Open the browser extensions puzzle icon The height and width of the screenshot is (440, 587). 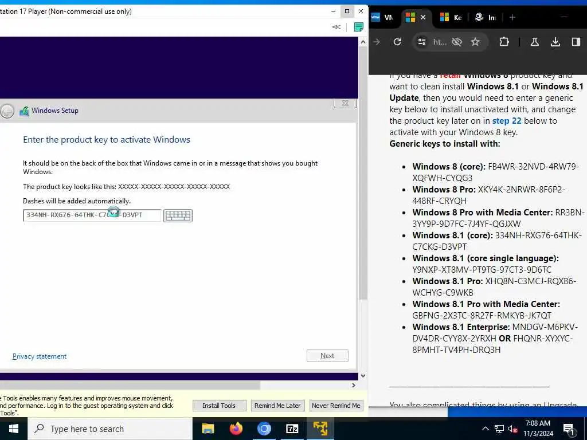click(504, 42)
